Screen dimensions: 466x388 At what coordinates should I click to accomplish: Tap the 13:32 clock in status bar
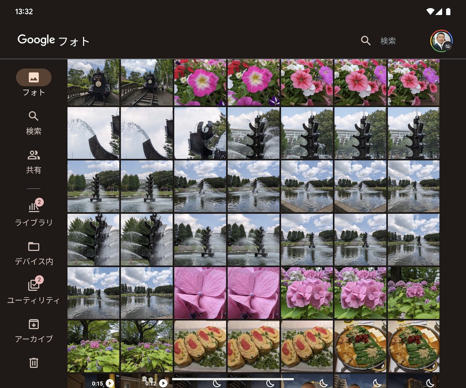[x=24, y=12]
